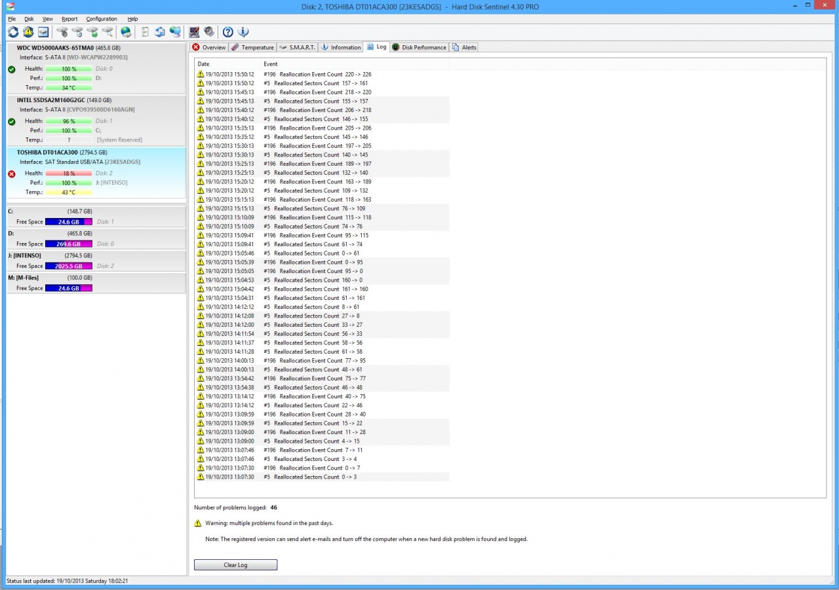Select the Log tab
Image resolution: width=839 pixels, height=590 pixels.
377,46
